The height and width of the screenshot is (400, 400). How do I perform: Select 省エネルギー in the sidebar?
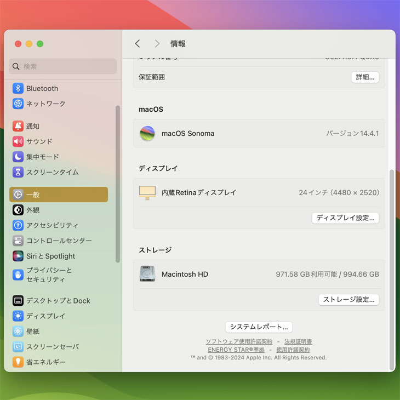59,362
